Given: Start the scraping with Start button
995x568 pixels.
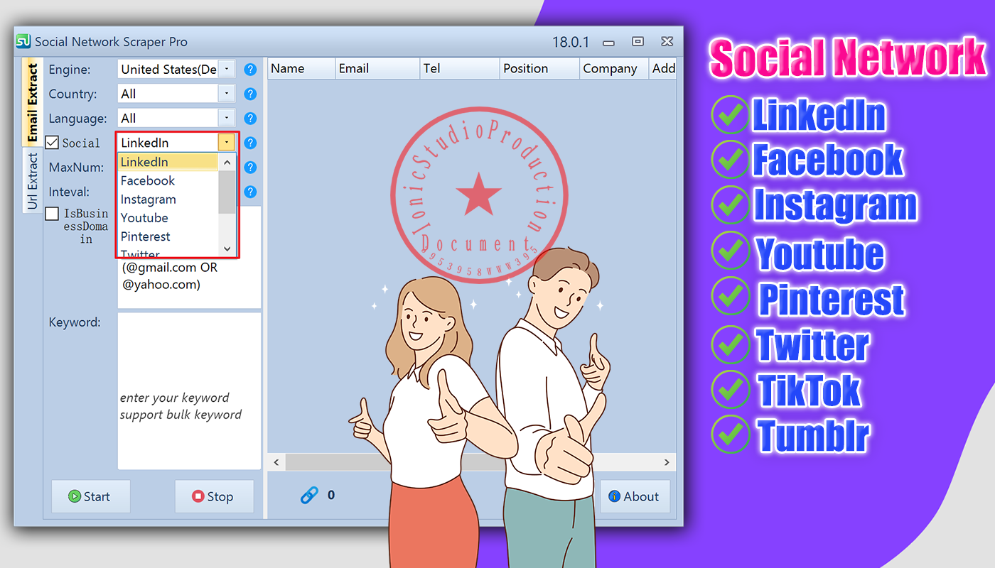Looking at the screenshot, I should point(90,496).
